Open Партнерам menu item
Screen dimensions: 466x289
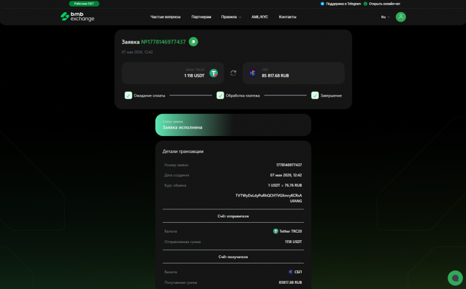pos(201,17)
